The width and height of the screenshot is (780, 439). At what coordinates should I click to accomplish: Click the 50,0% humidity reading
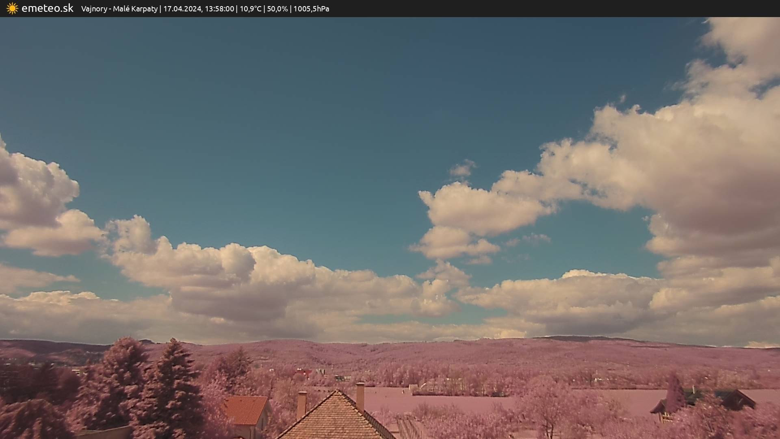coord(277,9)
